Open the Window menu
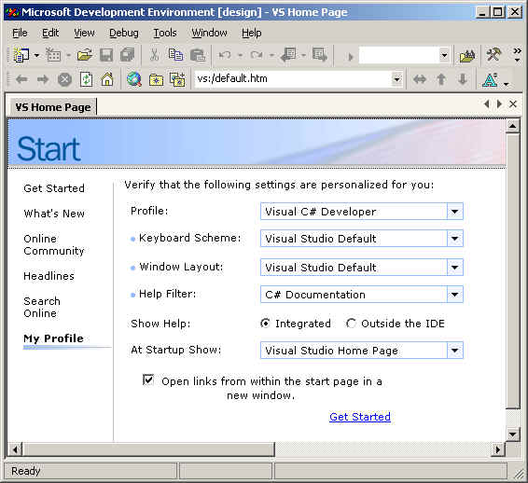This screenshot has width=528, height=483. (x=210, y=33)
